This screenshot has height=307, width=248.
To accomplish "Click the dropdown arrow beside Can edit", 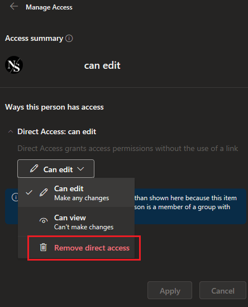I will click(x=80, y=169).
